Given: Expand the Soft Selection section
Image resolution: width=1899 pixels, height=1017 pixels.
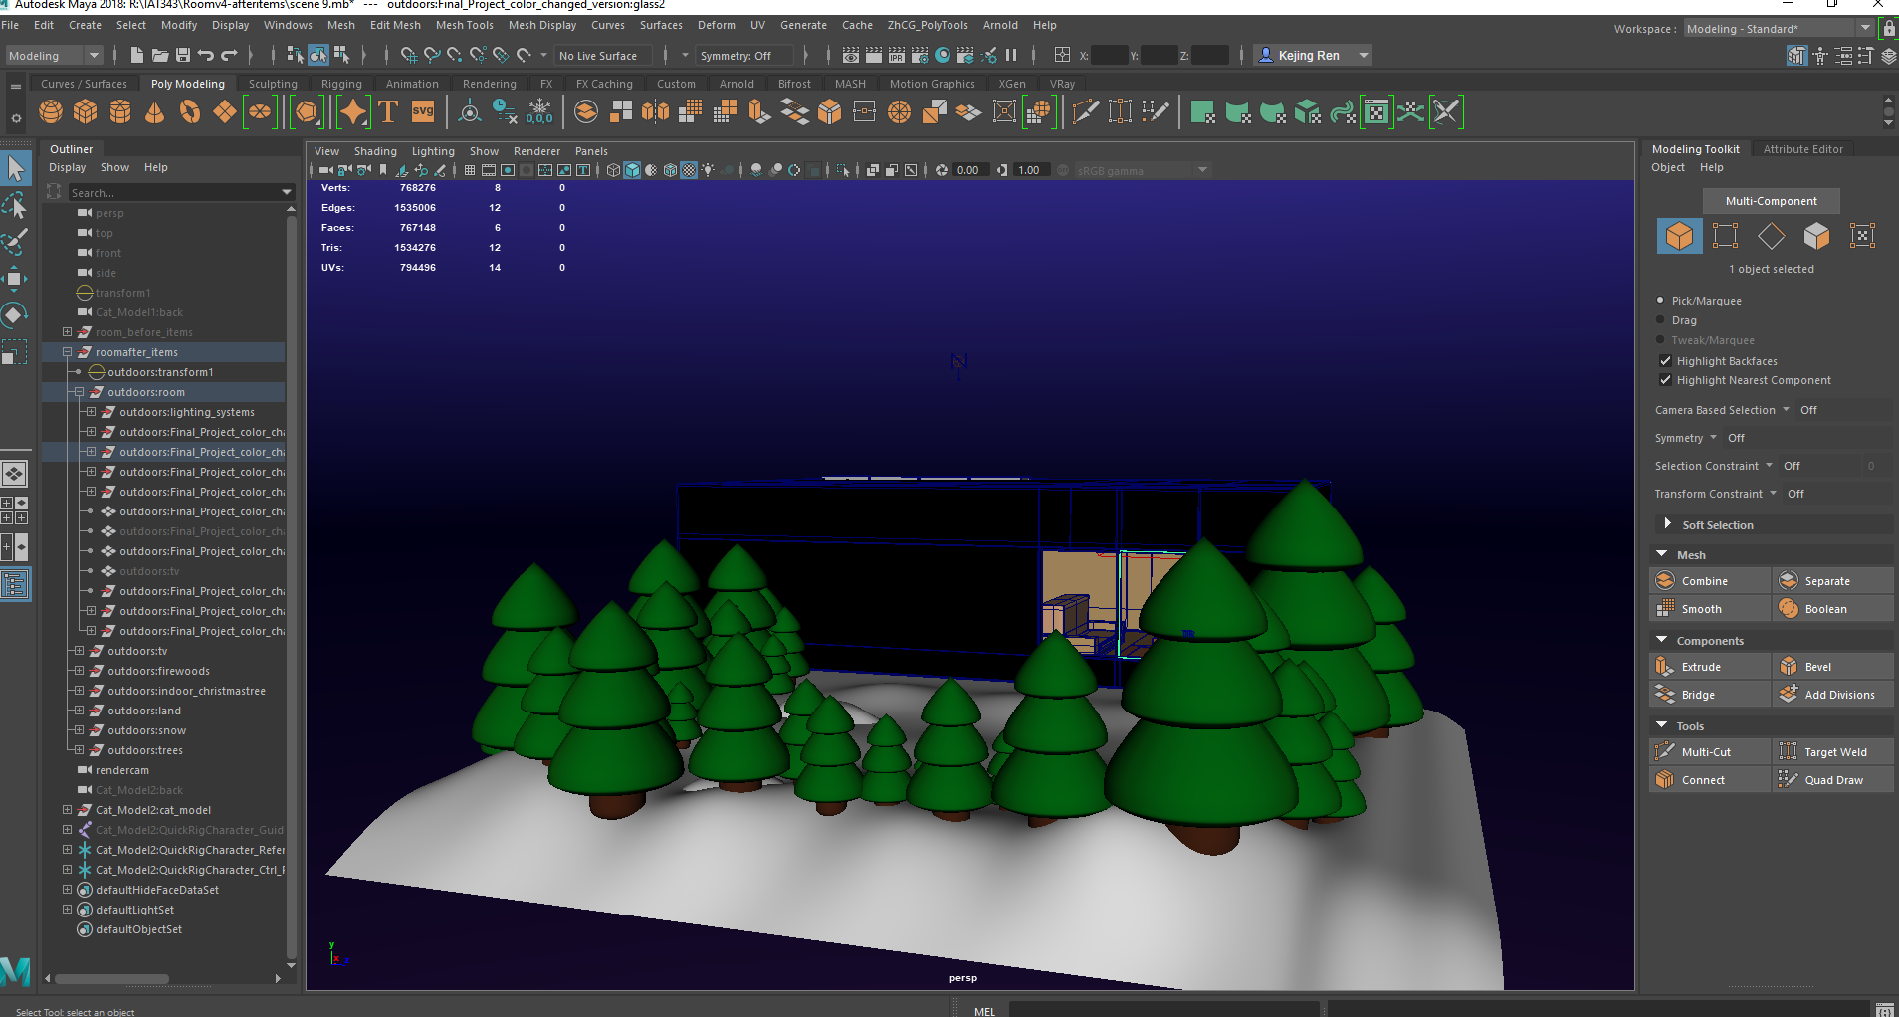Looking at the screenshot, I should pos(1667,524).
